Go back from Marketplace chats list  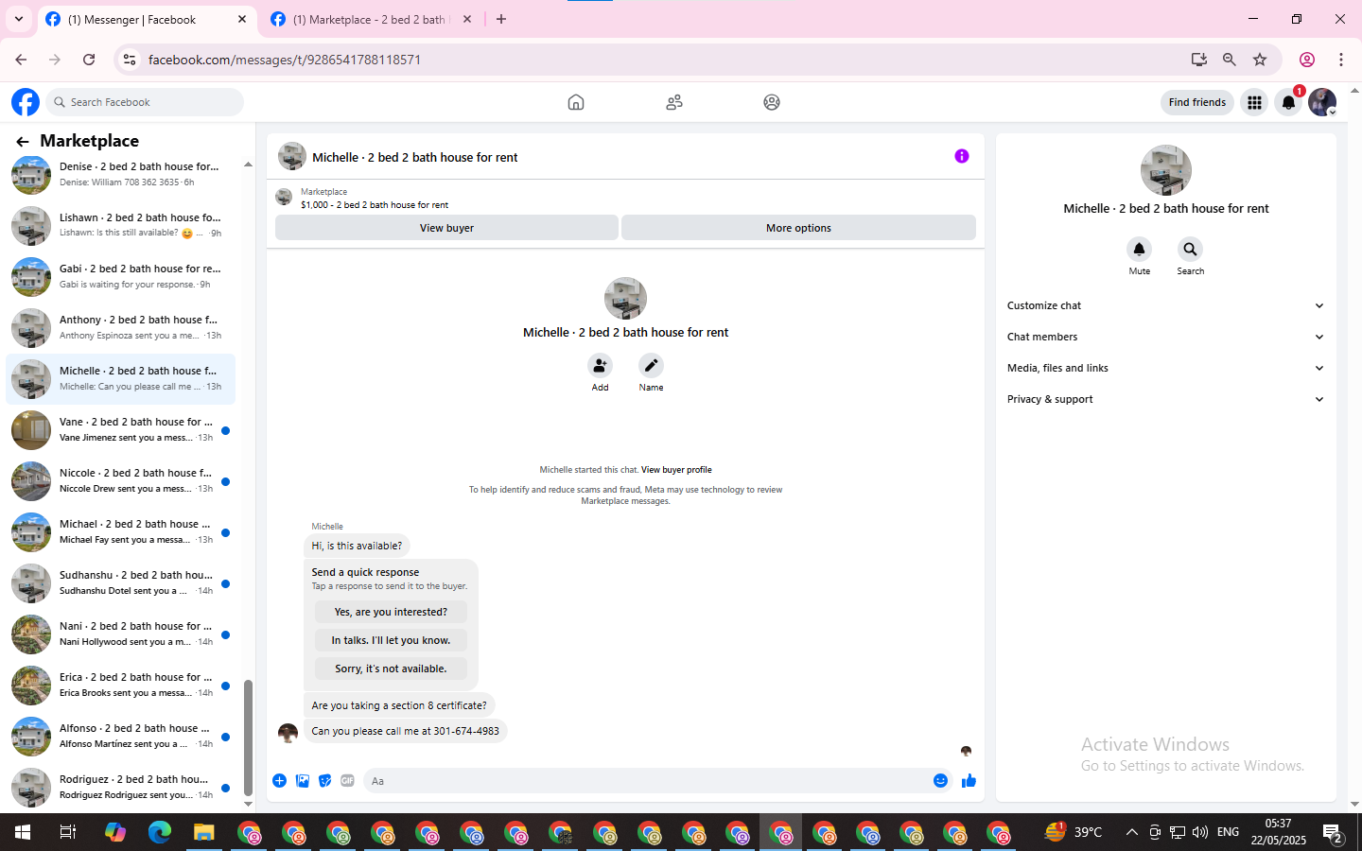pos(22,141)
